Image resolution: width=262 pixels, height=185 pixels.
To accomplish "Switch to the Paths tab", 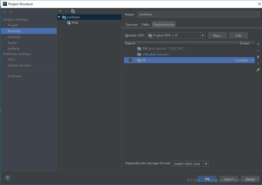I will coord(145,24).
